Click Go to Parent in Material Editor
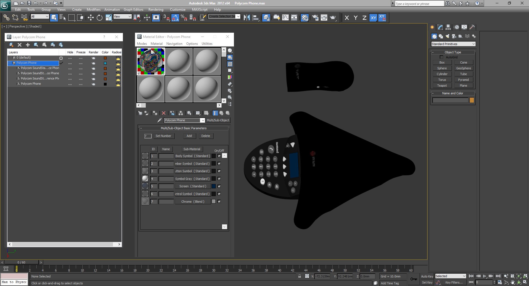This screenshot has width=529, height=286. [x=221, y=113]
